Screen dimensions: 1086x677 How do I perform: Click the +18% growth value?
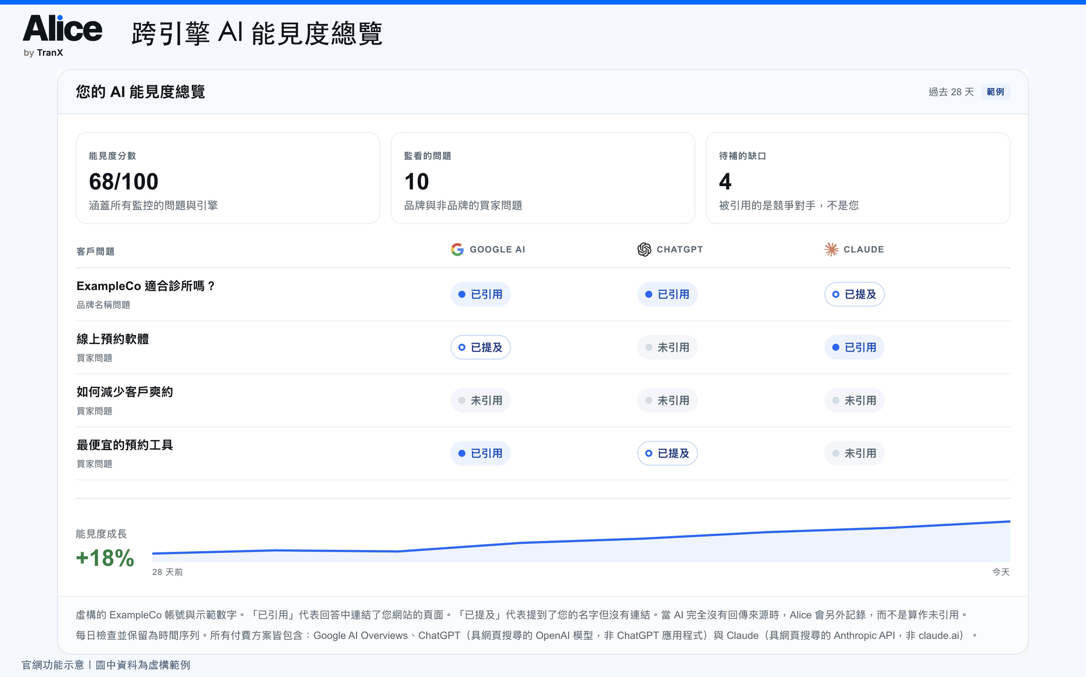(105, 558)
